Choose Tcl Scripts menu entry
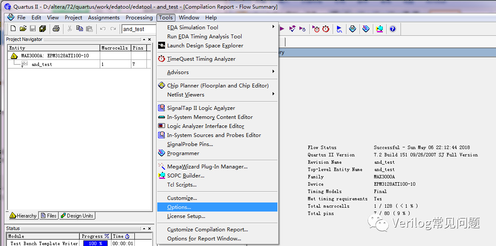Viewport: 496px width, 246px height. [217, 185]
